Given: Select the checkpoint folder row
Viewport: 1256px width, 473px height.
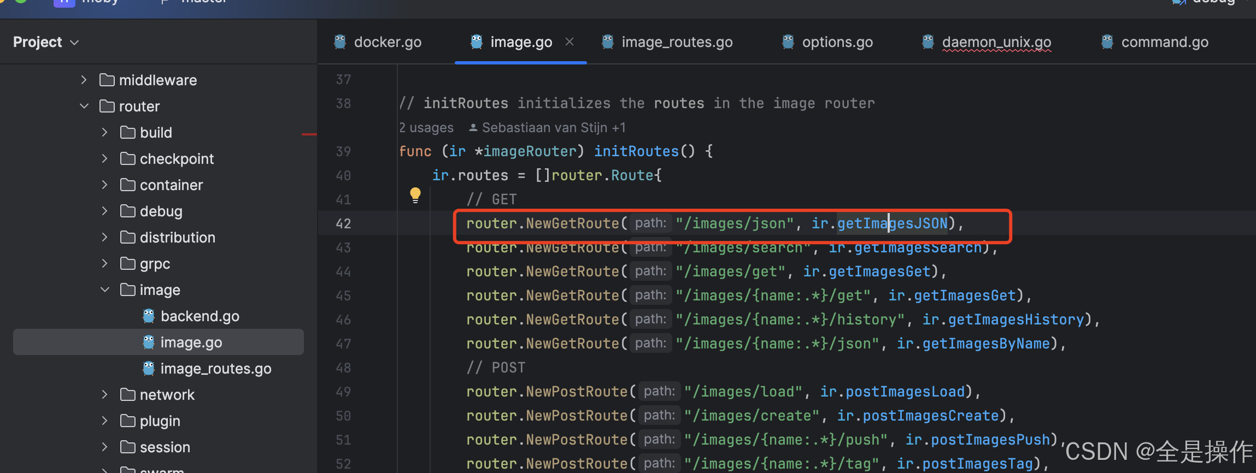Looking at the screenshot, I should [159, 158].
